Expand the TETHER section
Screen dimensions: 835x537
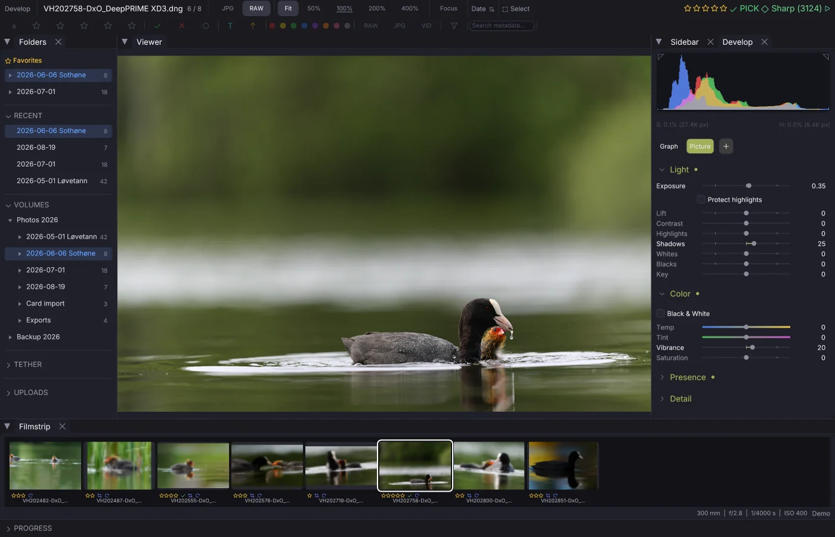pyautogui.click(x=8, y=365)
